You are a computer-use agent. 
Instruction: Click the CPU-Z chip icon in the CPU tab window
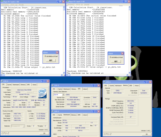click(2, 81)
